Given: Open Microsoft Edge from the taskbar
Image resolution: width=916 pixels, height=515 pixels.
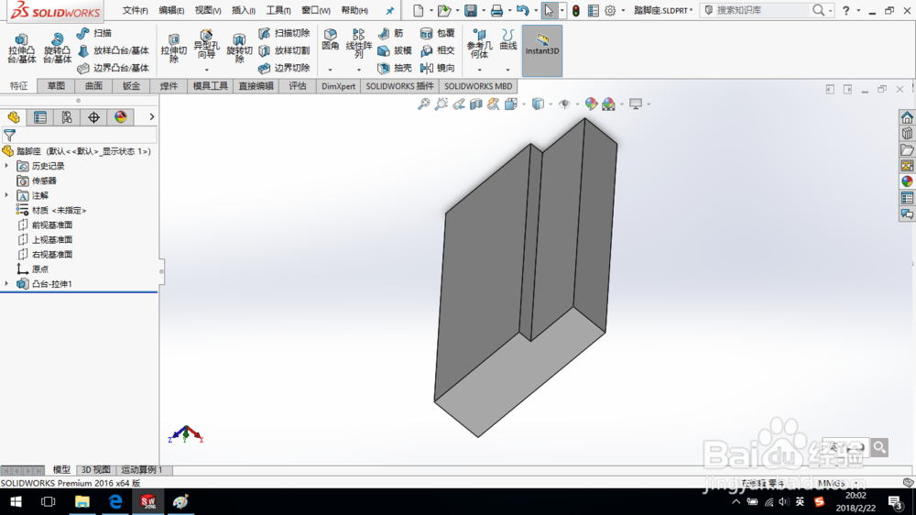Looking at the screenshot, I should (115, 501).
